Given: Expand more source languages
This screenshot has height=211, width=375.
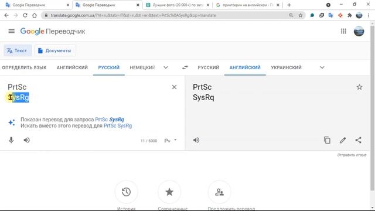Looking at the screenshot, I should point(166,67).
